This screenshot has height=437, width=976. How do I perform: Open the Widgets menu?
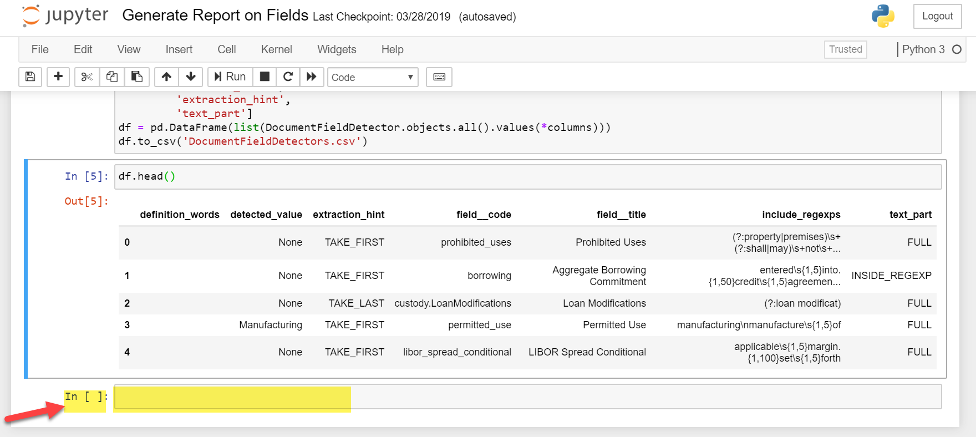tap(337, 49)
